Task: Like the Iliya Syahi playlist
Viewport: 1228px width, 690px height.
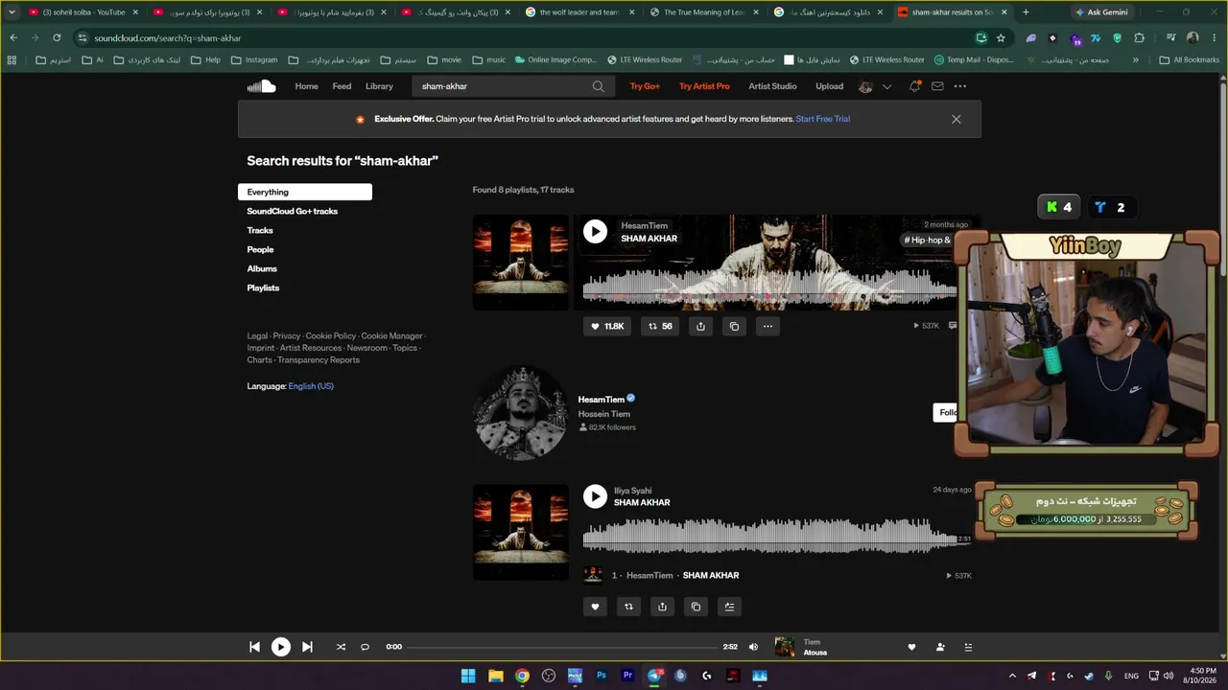Action: [595, 606]
